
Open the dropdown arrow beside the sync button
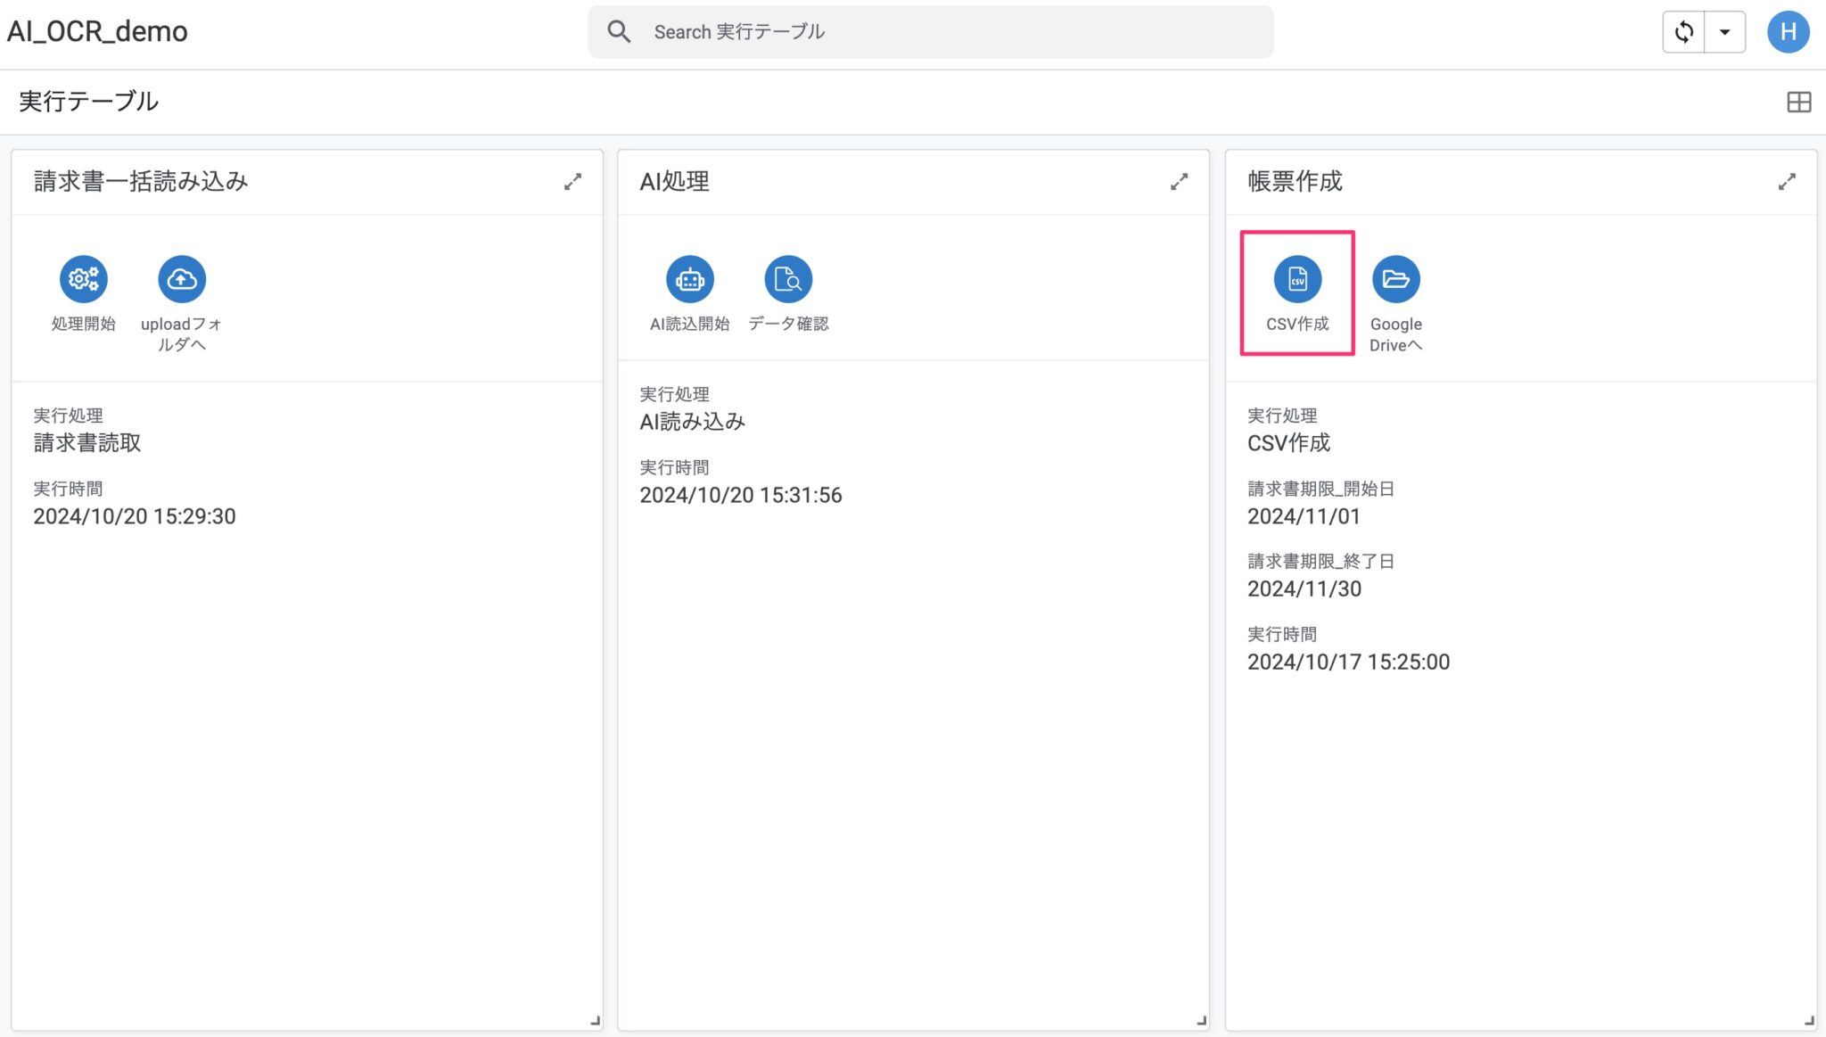(x=1724, y=32)
